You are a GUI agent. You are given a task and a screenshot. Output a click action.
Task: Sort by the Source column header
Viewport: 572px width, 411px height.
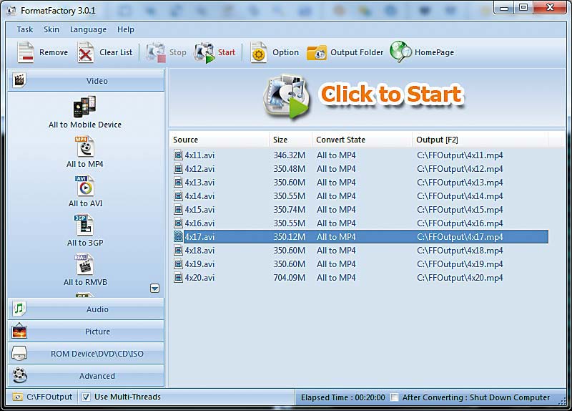pyautogui.click(x=219, y=140)
